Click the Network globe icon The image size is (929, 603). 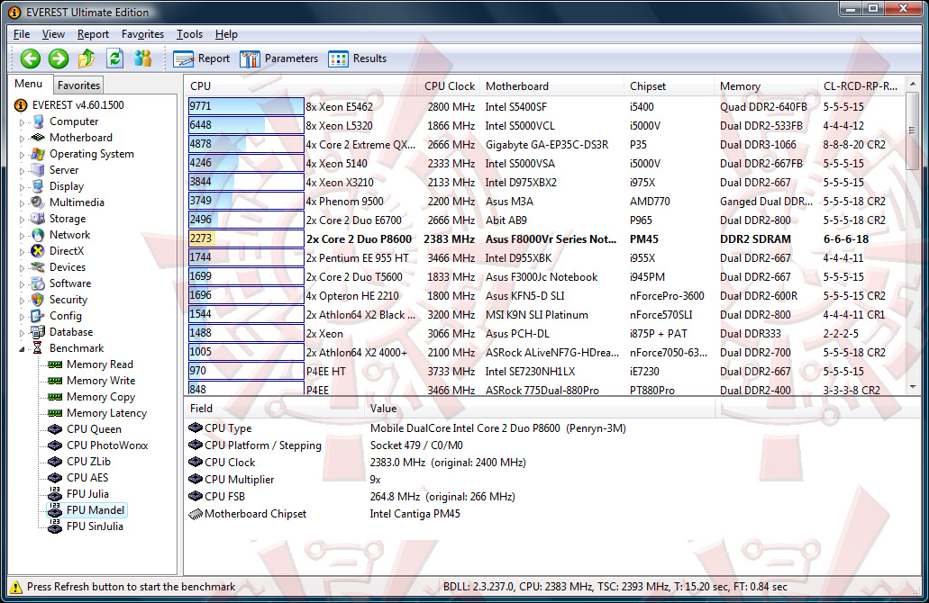(x=39, y=235)
